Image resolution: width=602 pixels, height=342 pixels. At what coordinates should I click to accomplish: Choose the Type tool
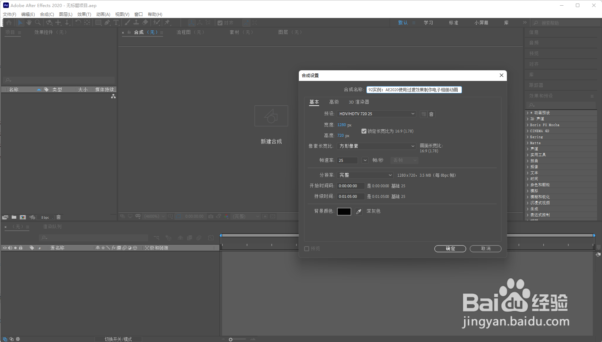116,22
